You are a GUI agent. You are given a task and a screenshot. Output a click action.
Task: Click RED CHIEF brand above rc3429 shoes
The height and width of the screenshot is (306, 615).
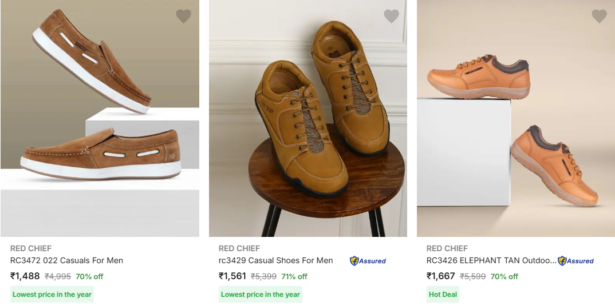tap(239, 248)
